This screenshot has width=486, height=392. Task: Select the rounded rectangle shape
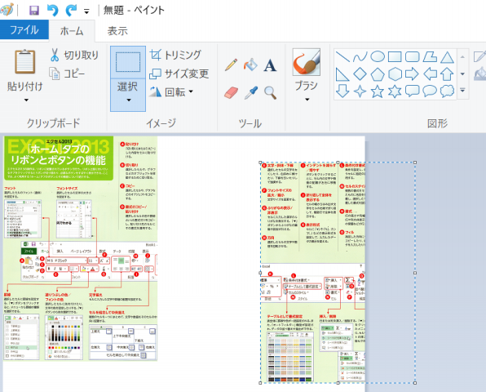point(413,57)
